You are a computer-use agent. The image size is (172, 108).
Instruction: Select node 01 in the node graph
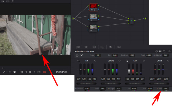click(x=94, y=7)
